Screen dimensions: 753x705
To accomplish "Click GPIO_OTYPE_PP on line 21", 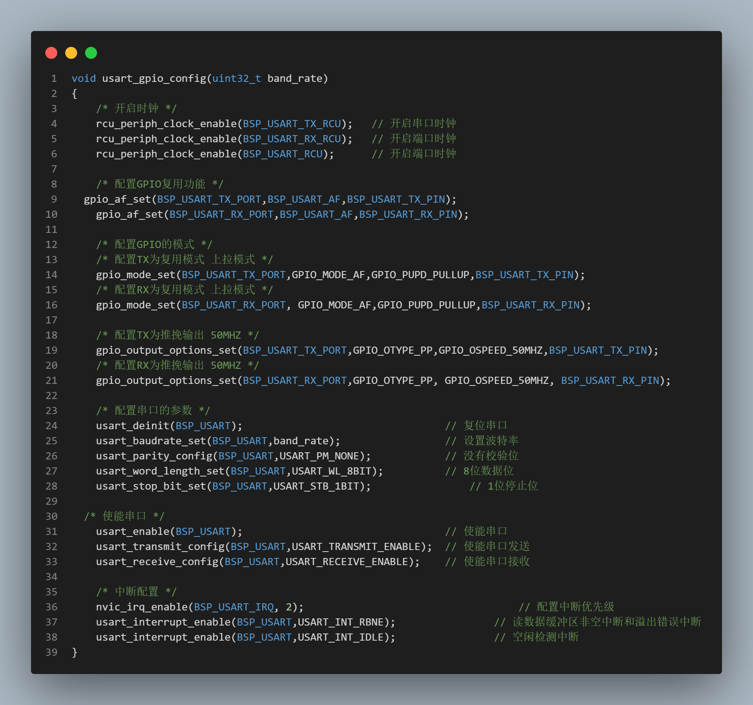I will click(x=393, y=381).
